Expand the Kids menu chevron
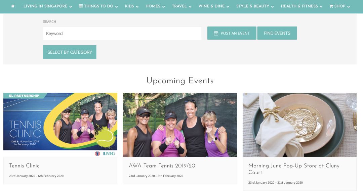This screenshot has width=363, height=193. (x=137, y=7)
